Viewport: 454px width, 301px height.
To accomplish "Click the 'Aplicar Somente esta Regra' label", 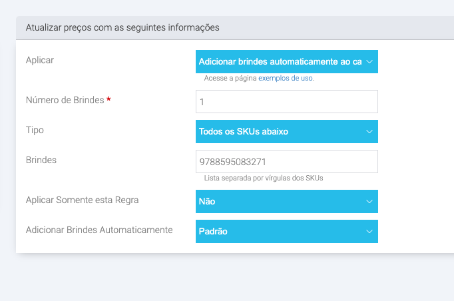I will (82, 200).
